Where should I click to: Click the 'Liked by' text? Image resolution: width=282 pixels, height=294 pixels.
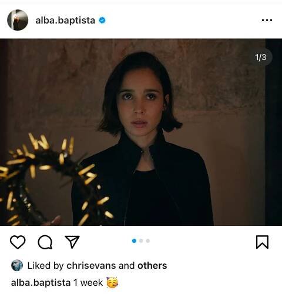tap(45, 266)
